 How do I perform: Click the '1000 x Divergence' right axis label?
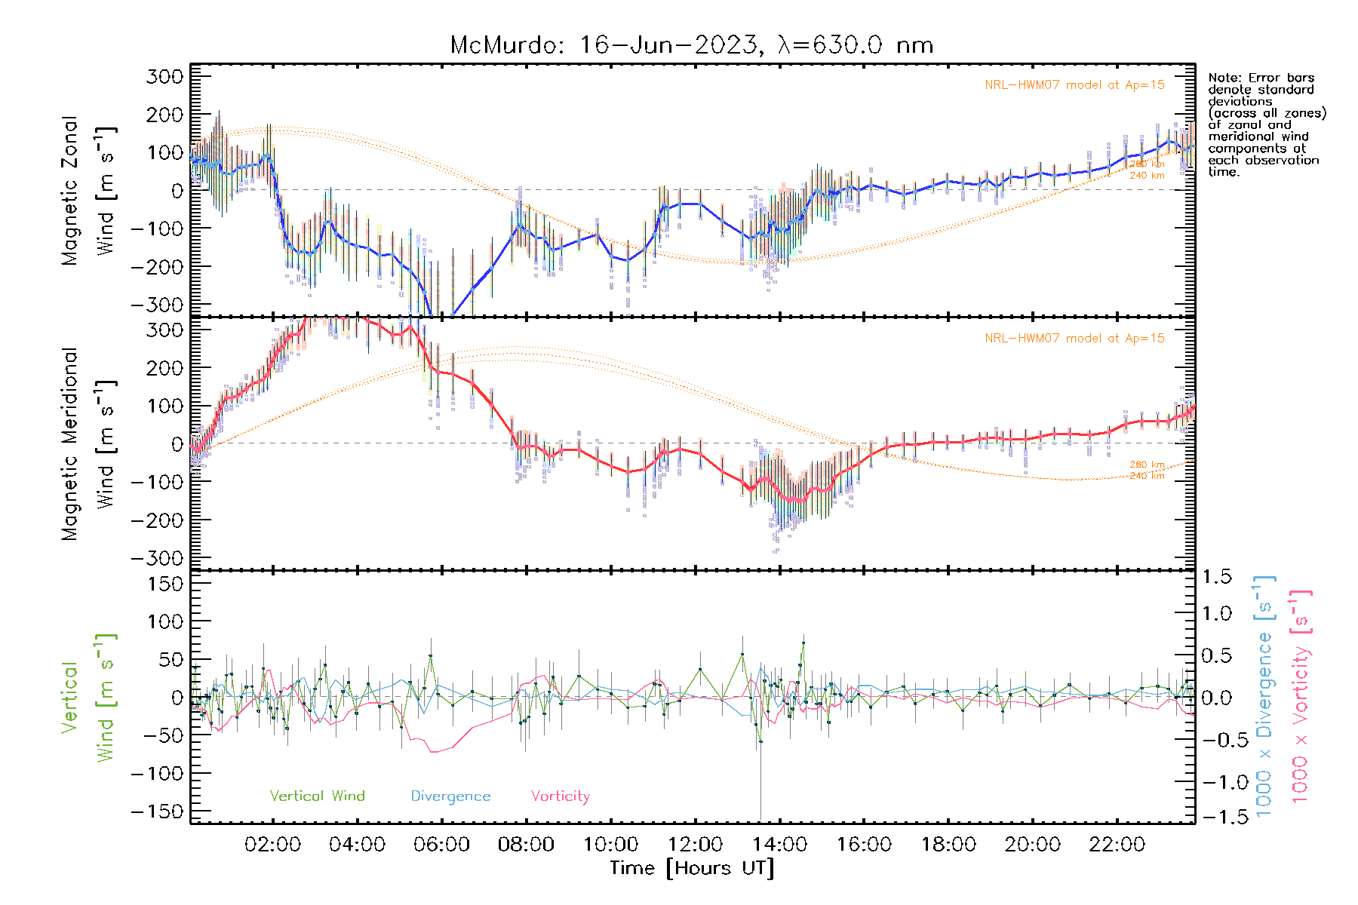click(x=1264, y=697)
